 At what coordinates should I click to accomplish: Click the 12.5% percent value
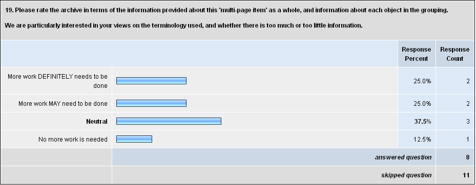pyautogui.click(x=423, y=140)
